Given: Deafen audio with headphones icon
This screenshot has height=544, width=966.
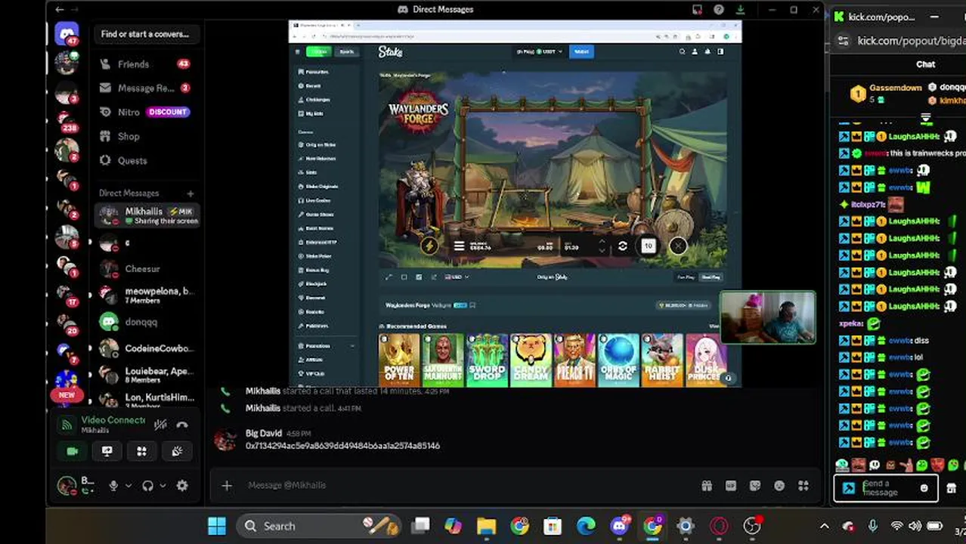Looking at the screenshot, I should coord(148,486).
